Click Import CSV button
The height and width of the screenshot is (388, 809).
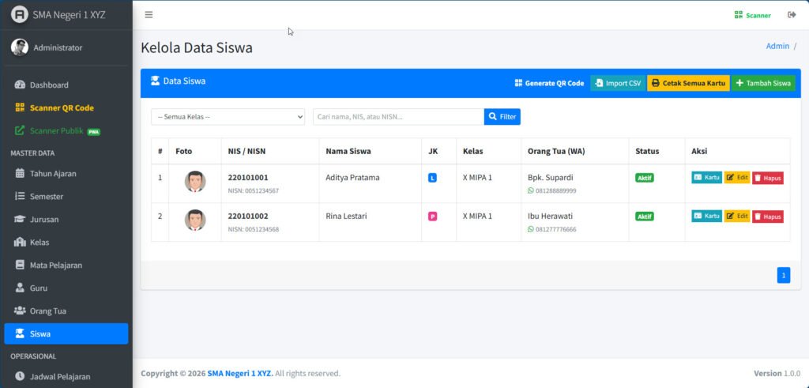[618, 83]
